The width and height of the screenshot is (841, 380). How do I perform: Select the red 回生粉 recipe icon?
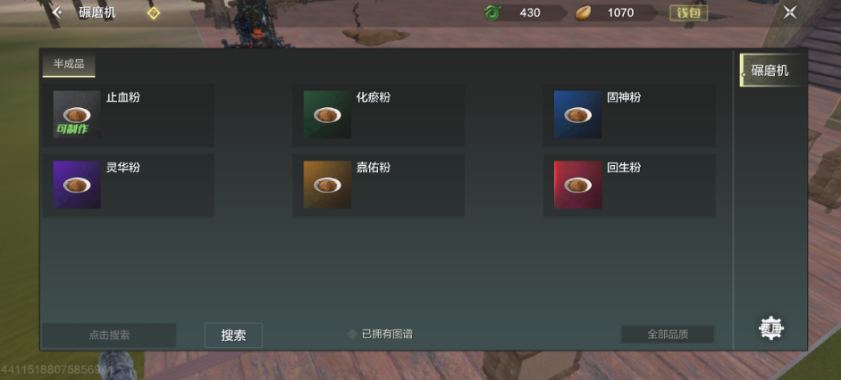tap(577, 185)
